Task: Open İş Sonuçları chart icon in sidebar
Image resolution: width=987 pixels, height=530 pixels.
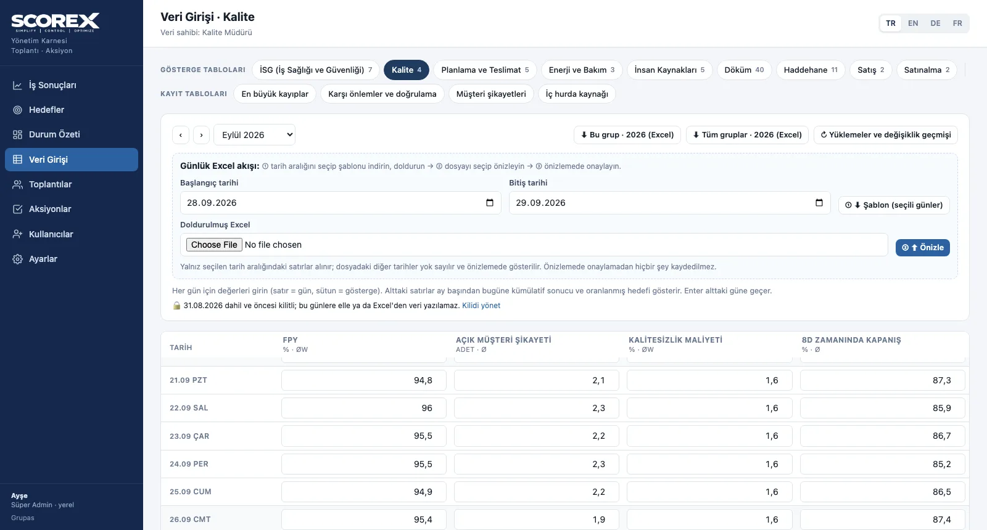Action: tap(18, 85)
